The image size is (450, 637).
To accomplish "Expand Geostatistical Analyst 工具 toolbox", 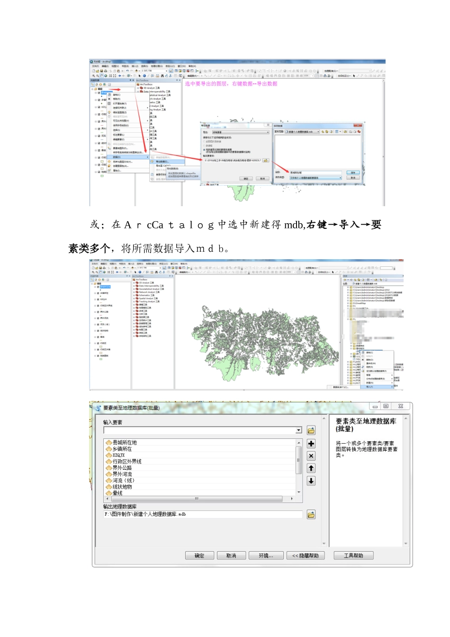I will [x=134, y=289].
